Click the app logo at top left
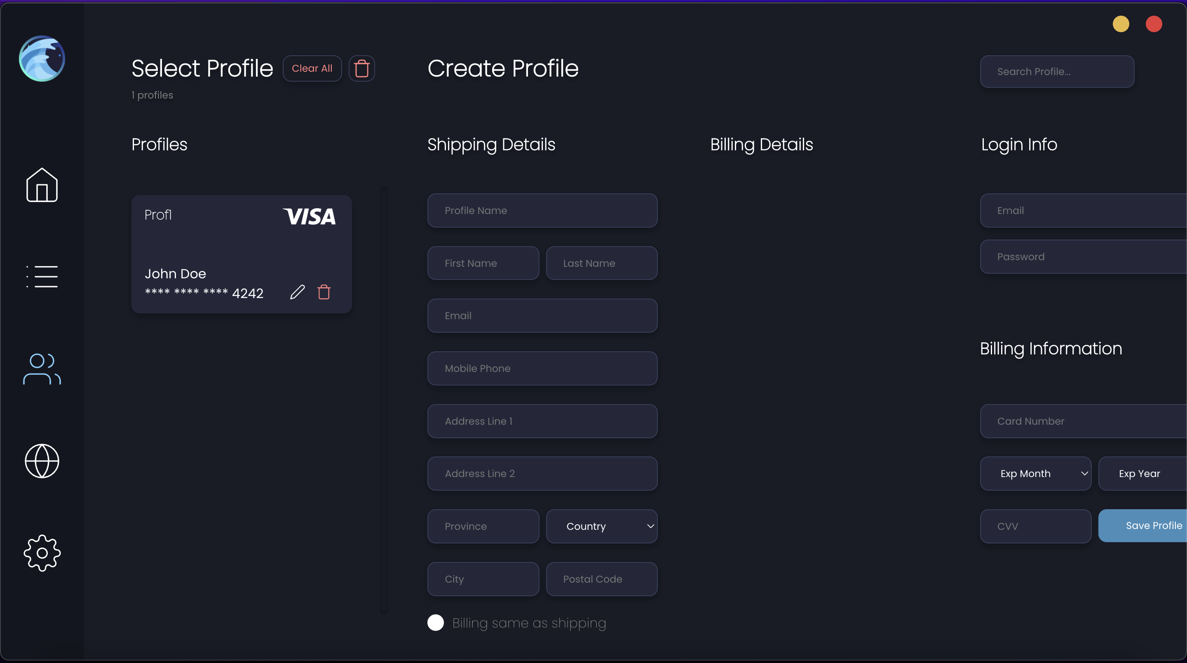The image size is (1187, 663). (42, 59)
